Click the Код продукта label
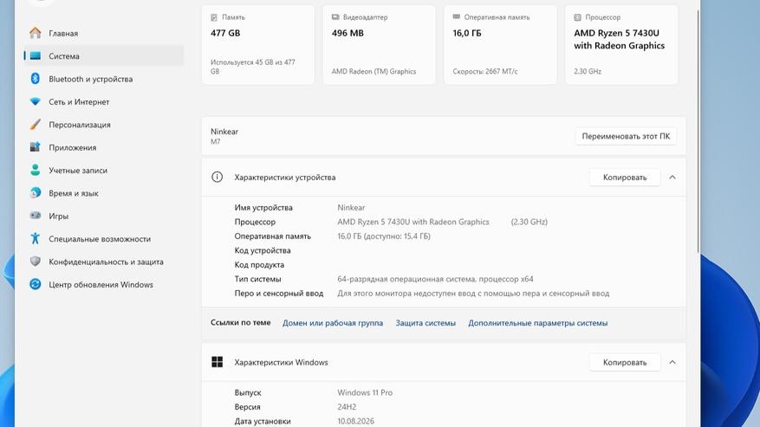 259,265
